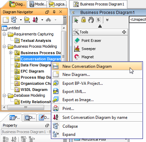Collapse the Business Process Modeling folder
This screenshot has width=146, height=142.
click(4, 46)
